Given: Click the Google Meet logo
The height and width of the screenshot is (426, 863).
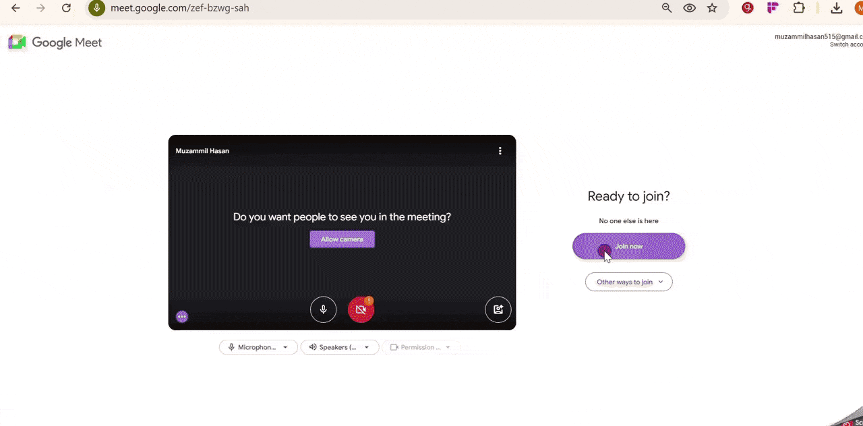Looking at the screenshot, I should click(17, 42).
